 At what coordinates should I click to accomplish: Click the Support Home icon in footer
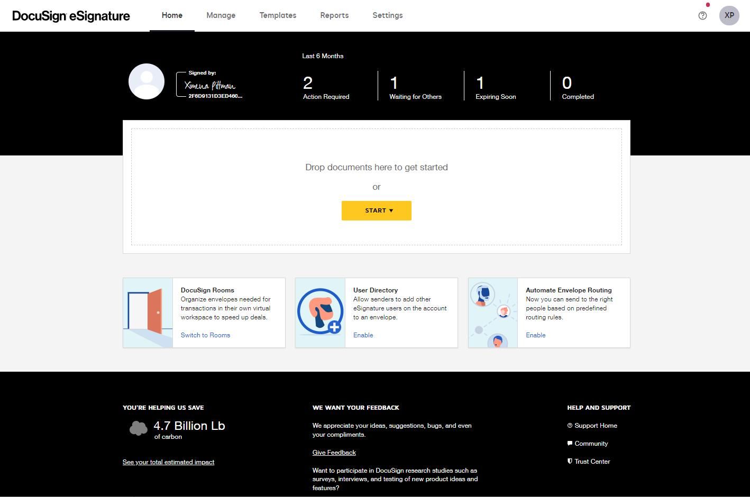click(570, 425)
